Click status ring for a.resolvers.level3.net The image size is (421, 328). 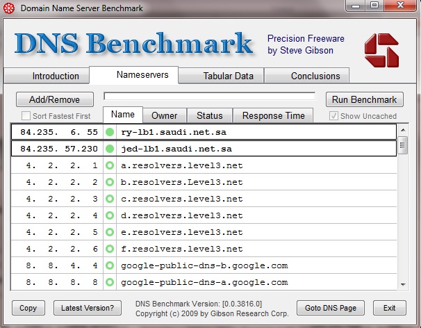(110, 165)
